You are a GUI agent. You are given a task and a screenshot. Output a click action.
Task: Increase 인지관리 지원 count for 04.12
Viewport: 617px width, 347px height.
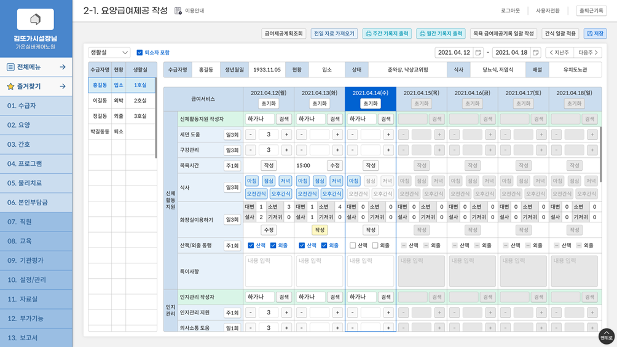point(286,313)
